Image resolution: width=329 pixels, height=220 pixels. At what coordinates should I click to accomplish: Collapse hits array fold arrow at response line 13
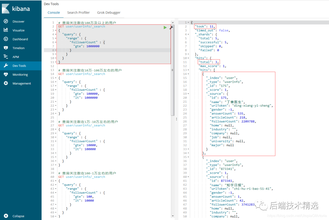(188, 70)
